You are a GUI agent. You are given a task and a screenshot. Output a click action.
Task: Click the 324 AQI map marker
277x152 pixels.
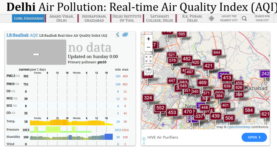click(148, 98)
